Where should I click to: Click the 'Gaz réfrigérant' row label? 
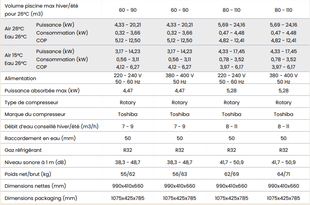pyautogui.click(x=23, y=150)
